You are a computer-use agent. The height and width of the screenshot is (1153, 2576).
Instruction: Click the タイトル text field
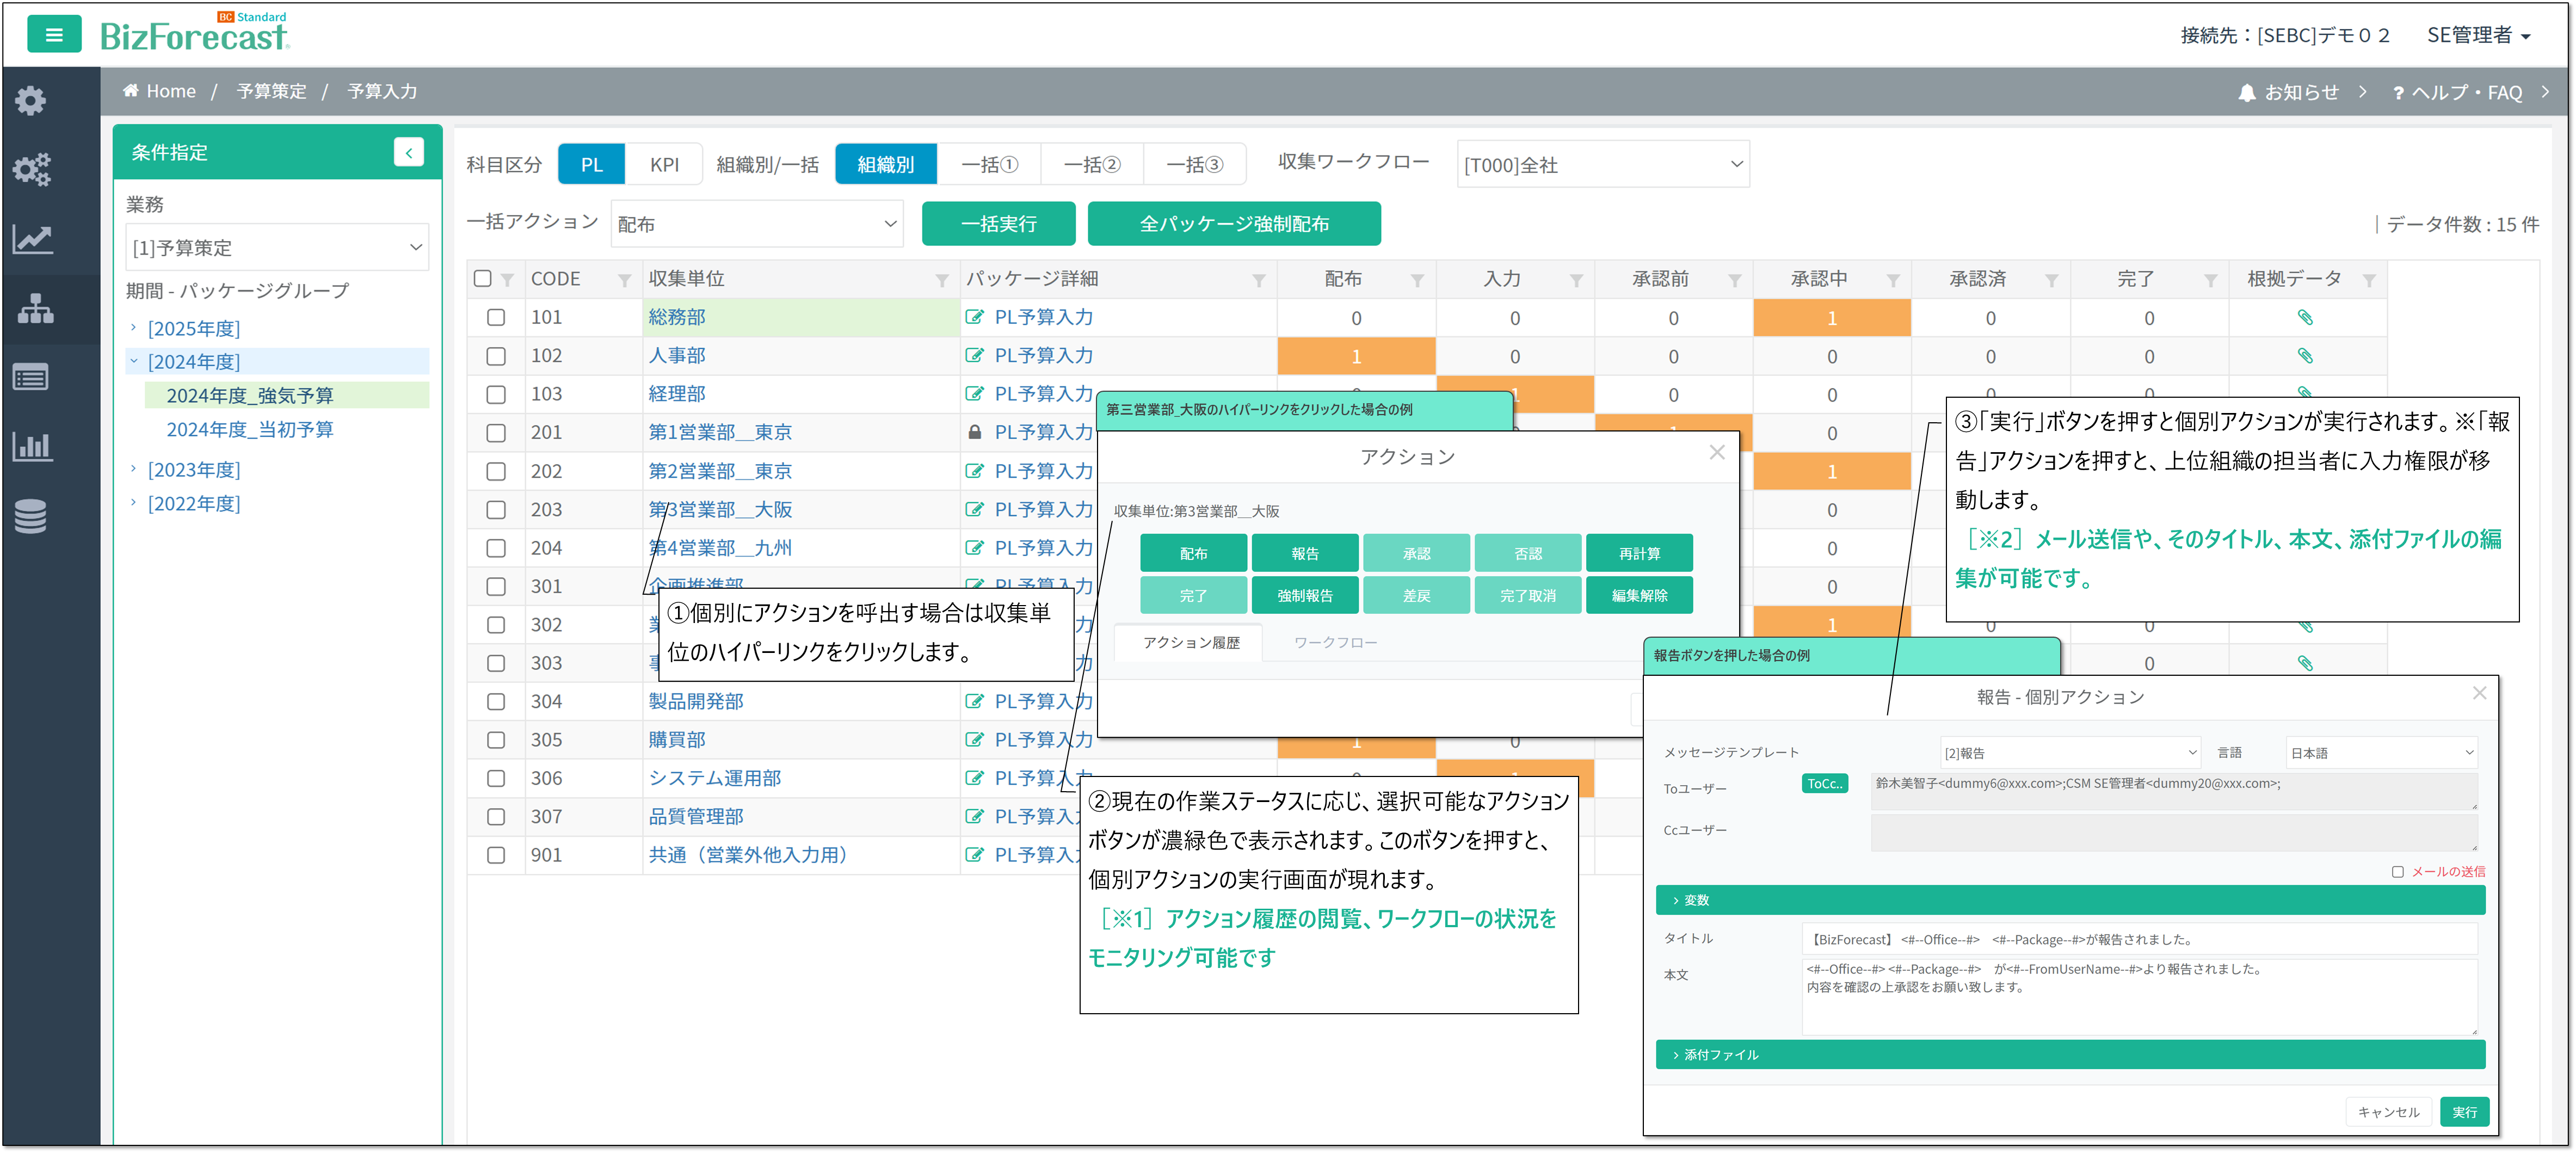point(2139,940)
